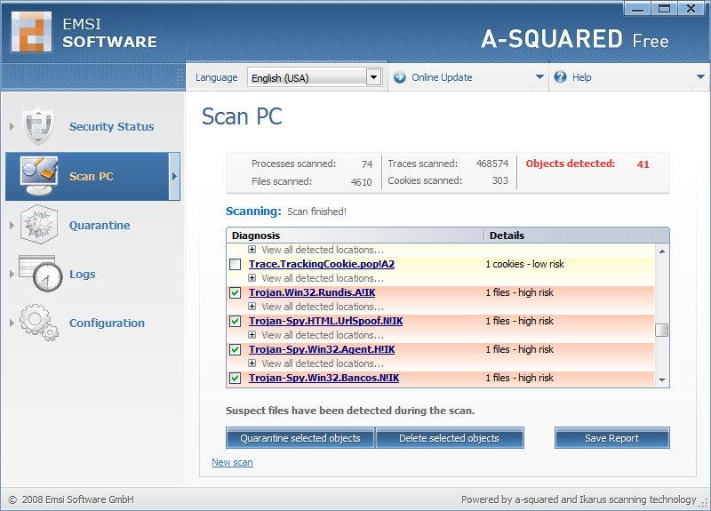Click the Online Update globe icon
711x511 pixels.
click(398, 77)
